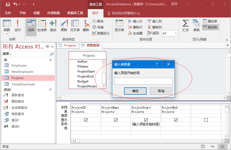Click 取消 button in parameter dialog
This screenshot has width=231, height=150.
pyautogui.click(x=161, y=91)
